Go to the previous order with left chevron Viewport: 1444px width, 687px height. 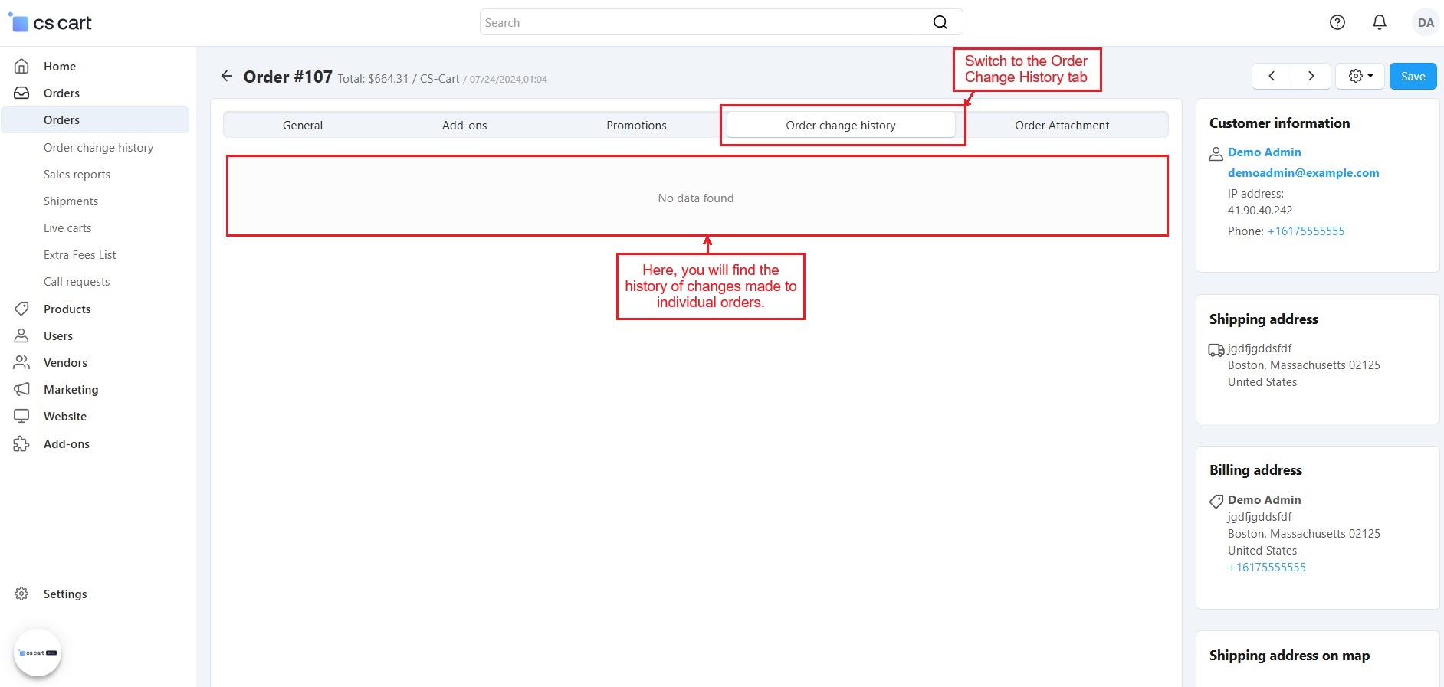(x=1272, y=76)
